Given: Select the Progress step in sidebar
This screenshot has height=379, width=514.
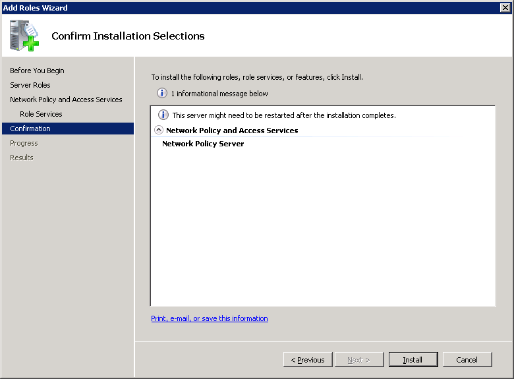Looking at the screenshot, I should [24, 143].
